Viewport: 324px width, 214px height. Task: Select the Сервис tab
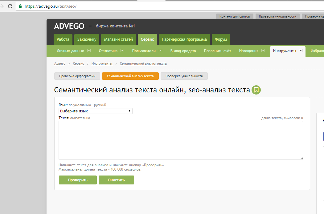click(147, 39)
